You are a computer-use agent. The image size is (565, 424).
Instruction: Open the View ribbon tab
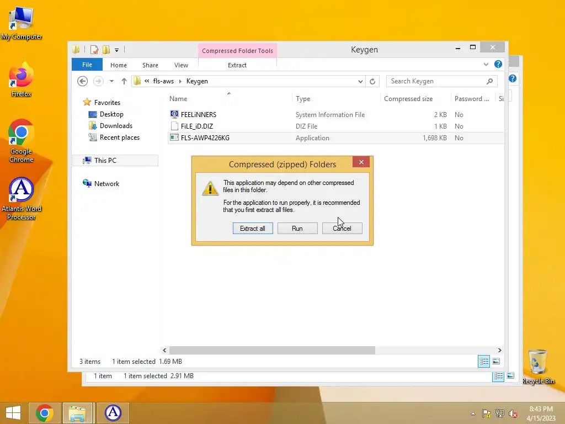coord(181,65)
